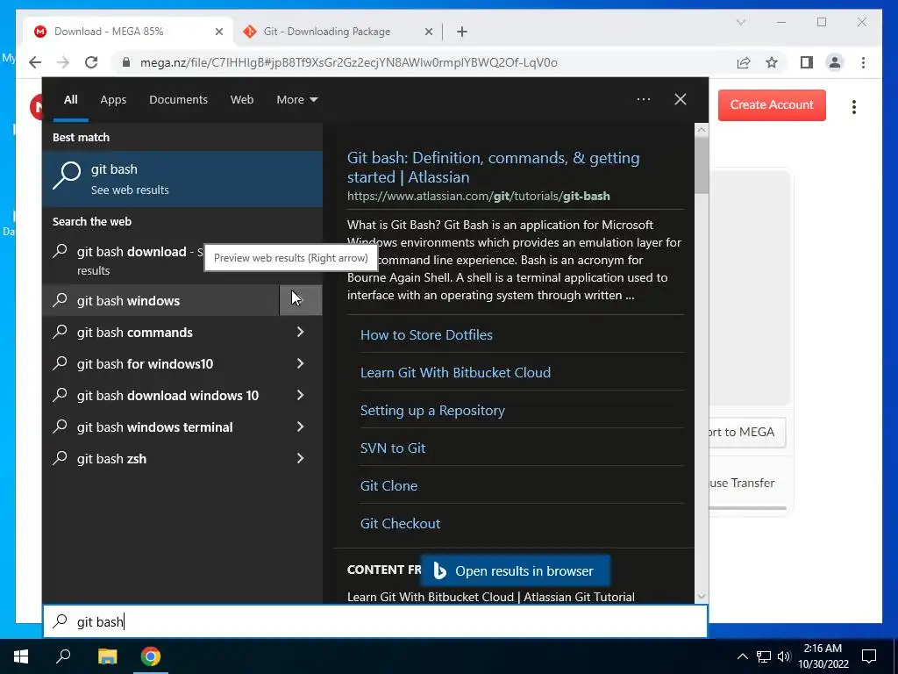This screenshot has width=898, height=674.
Task: Open MEGA page three-dot menu
Action: (854, 106)
